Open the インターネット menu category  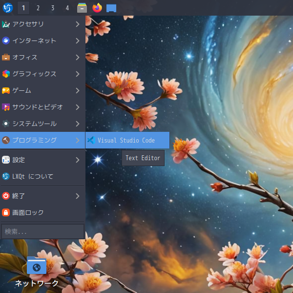(42, 41)
